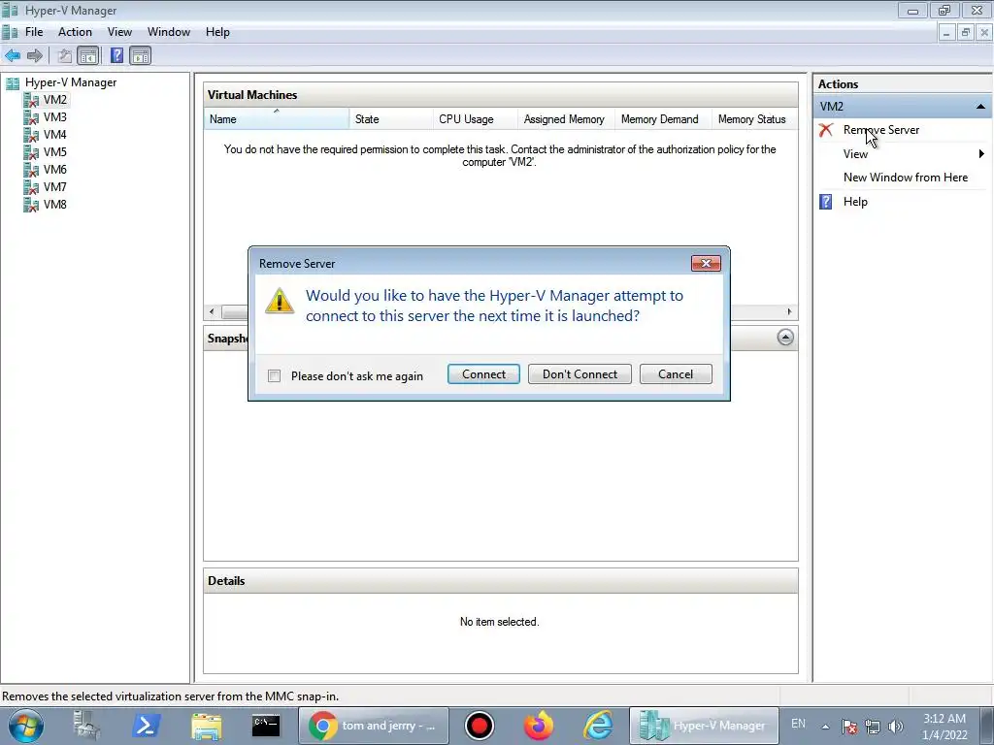The image size is (994, 745).
Task: Open the Window menu
Action: [x=169, y=32]
